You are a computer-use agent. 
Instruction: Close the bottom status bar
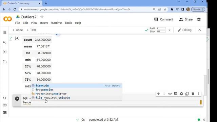click(204, 120)
